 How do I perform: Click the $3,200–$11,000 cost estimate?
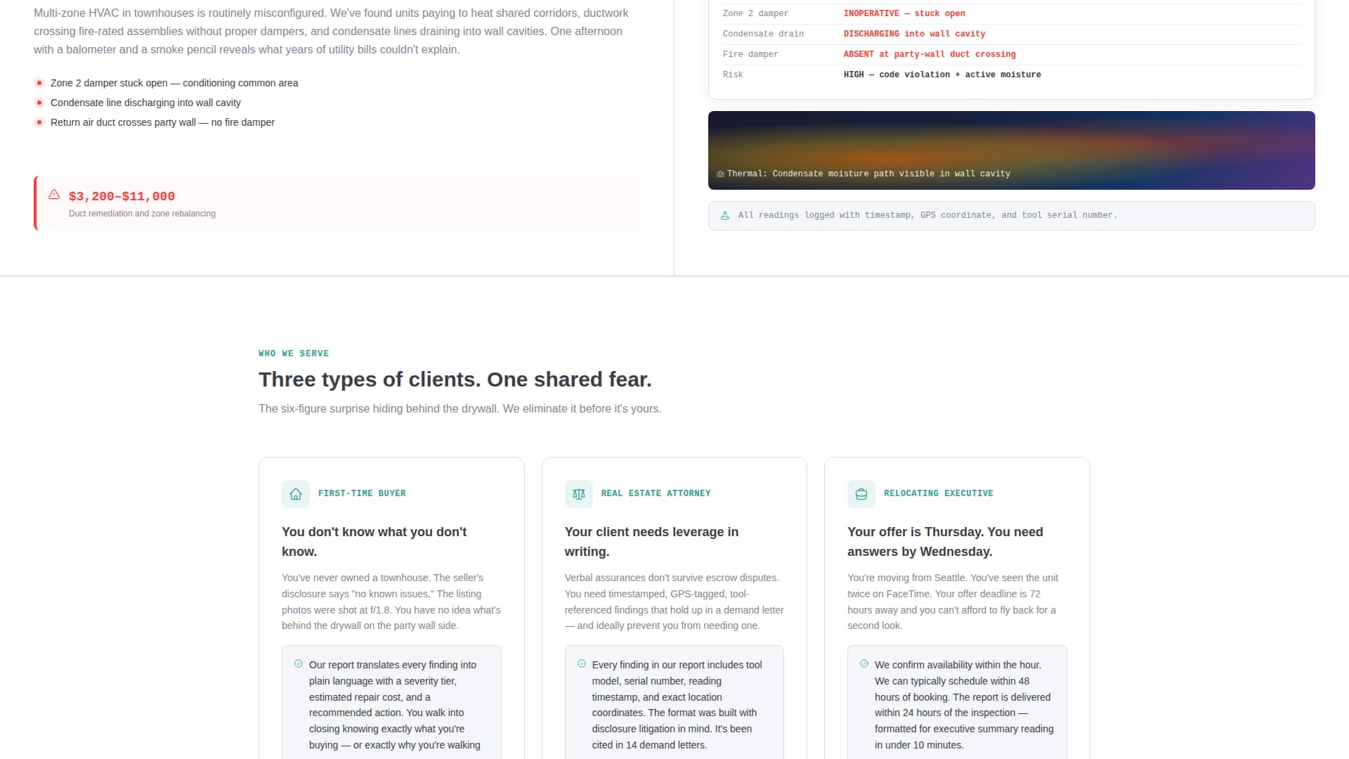tap(122, 197)
